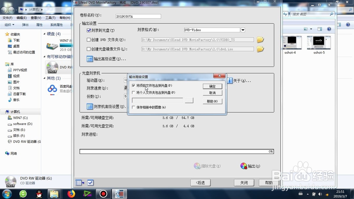Expand the view options dropdown arrow in Explorer
Image resolution: width=354 pixels, height=199 pixels.
pos(311,29)
